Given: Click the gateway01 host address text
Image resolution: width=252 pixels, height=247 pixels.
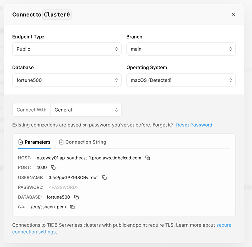Looking at the screenshot, I should point(89,158).
